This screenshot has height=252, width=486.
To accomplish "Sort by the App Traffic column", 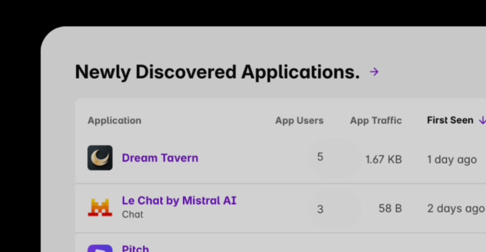I will tap(376, 120).
